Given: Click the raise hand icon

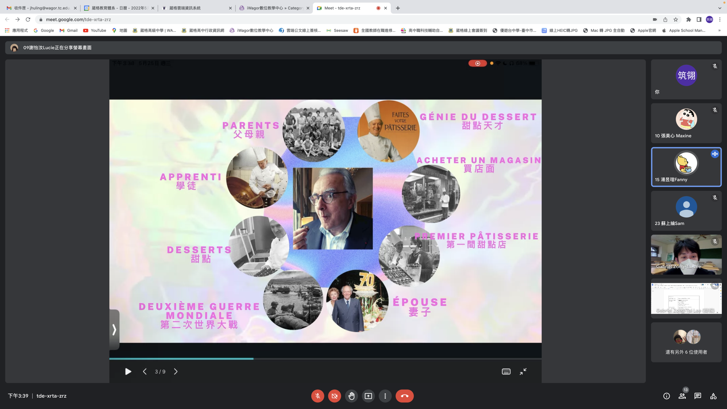Looking at the screenshot, I should click(x=351, y=396).
